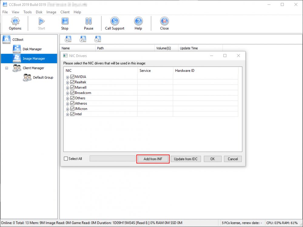Select the CCBoot root home icon

pyautogui.click(x=7, y=39)
